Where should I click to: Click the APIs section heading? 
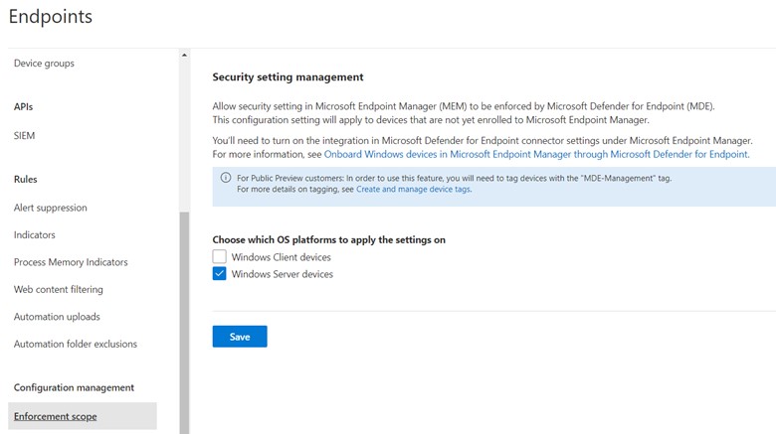click(x=23, y=107)
